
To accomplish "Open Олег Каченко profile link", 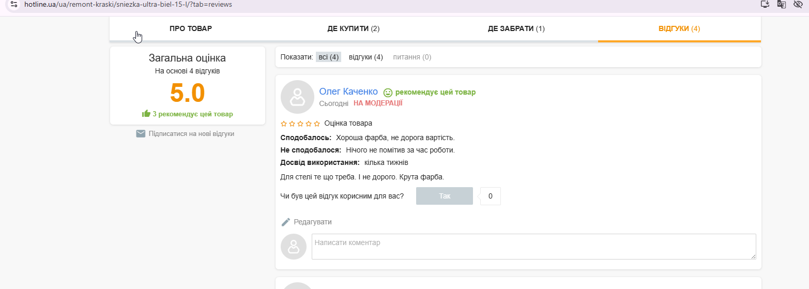I will coord(348,92).
